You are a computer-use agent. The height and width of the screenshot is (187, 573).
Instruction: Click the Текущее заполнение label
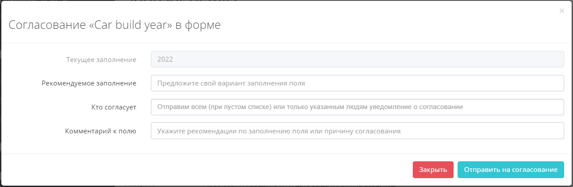pos(101,59)
